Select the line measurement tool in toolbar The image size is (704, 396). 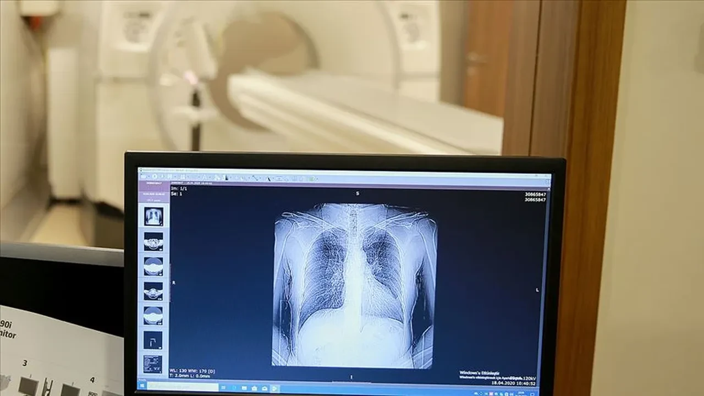pyautogui.click(x=254, y=178)
